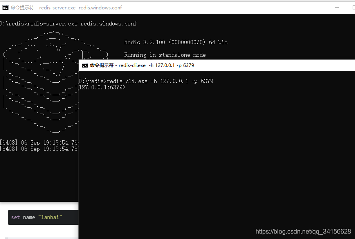Screen dimensions: 355x239
Task: Click the redis-server.exe window title text
Action: 66,8
